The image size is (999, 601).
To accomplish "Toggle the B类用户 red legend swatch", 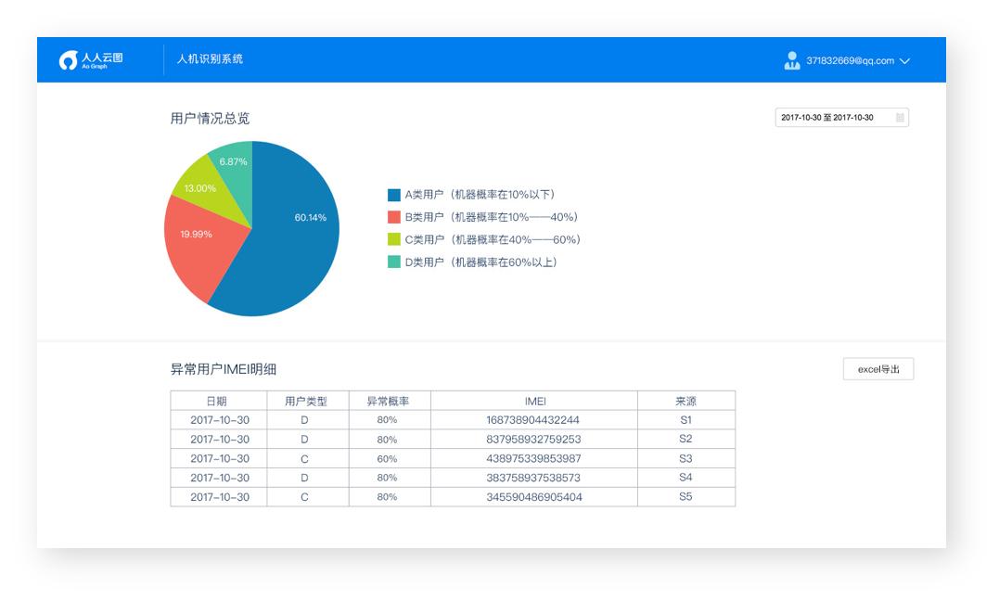I will pos(393,217).
